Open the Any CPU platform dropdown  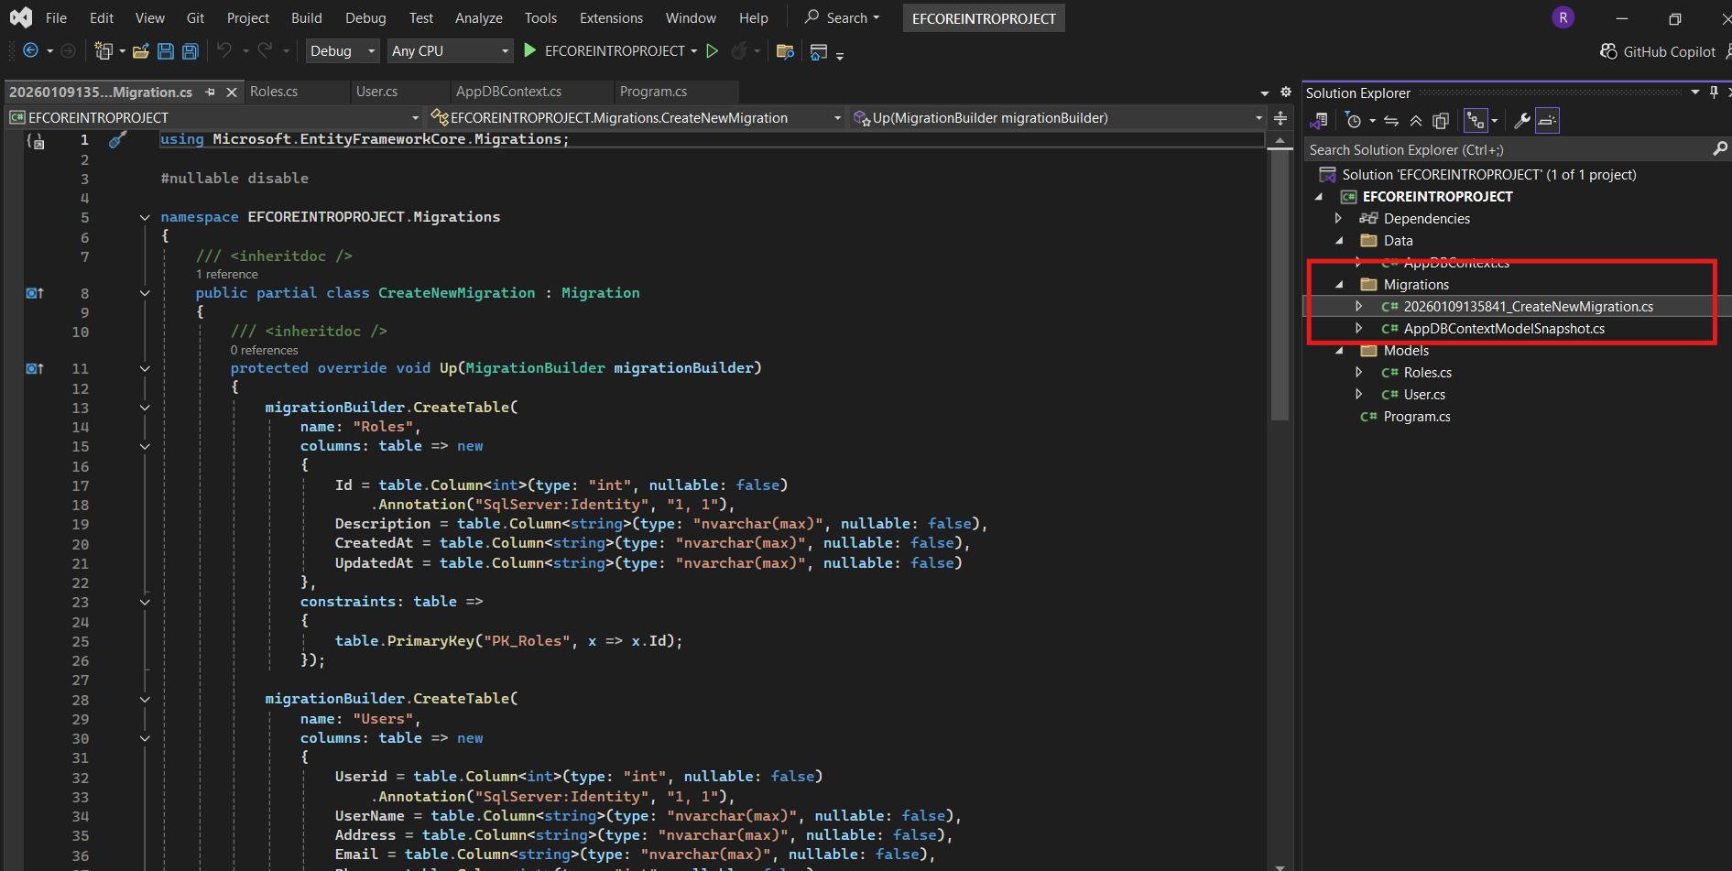tap(449, 51)
